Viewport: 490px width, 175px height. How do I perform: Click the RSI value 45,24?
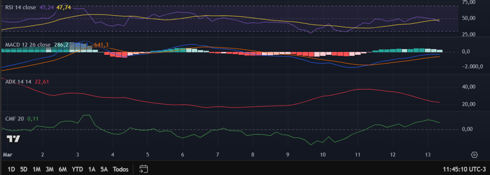(46, 8)
